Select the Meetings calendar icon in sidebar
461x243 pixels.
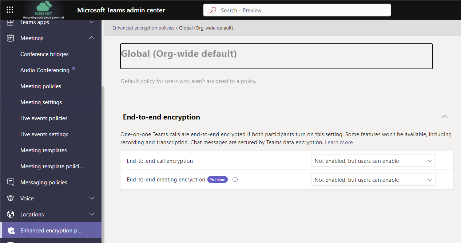tap(10, 38)
